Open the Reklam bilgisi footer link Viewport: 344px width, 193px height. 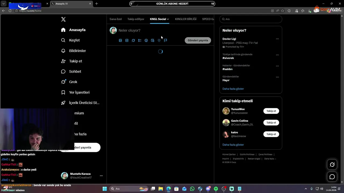pyautogui.click(x=254, y=159)
